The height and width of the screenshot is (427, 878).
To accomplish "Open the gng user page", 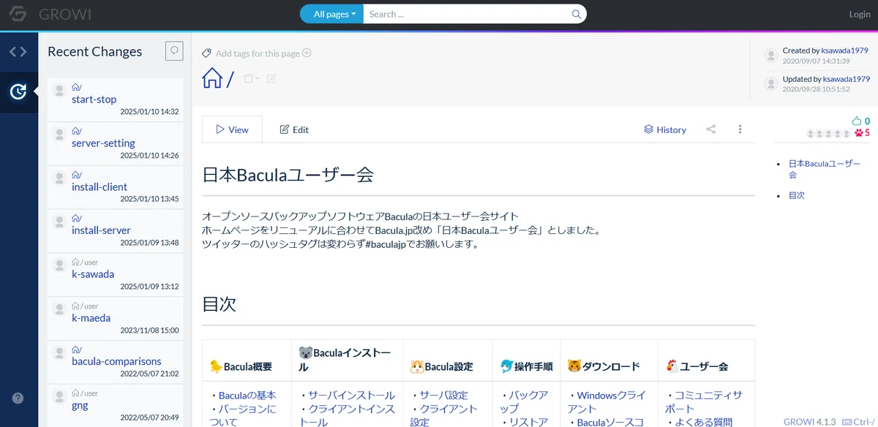I will (x=80, y=405).
